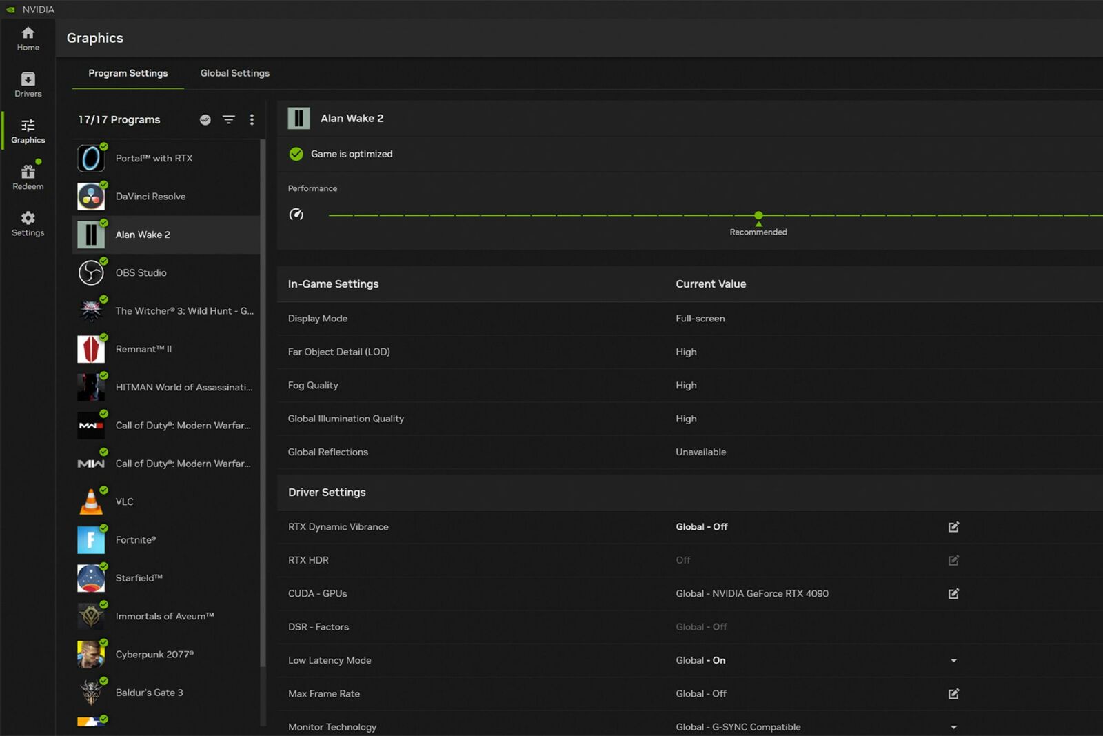Click the Display Mode Full-screen value
The height and width of the screenshot is (736, 1103).
point(700,319)
